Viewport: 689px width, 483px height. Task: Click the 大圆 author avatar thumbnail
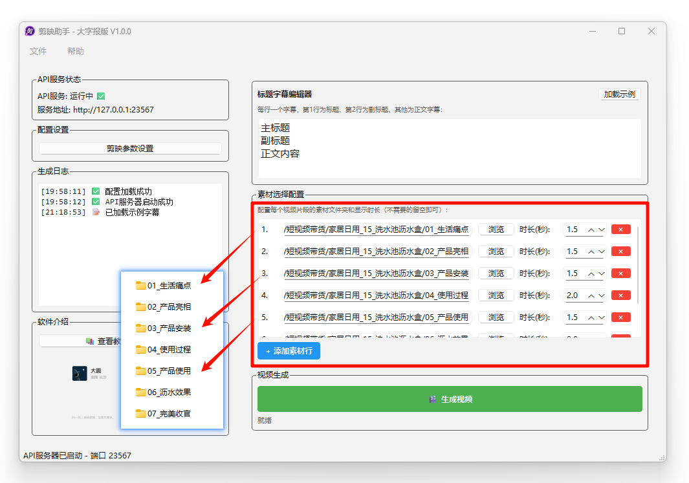(80, 373)
